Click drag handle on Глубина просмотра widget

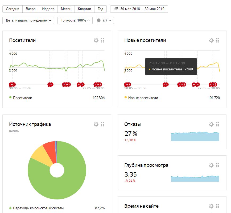(218, 165)
